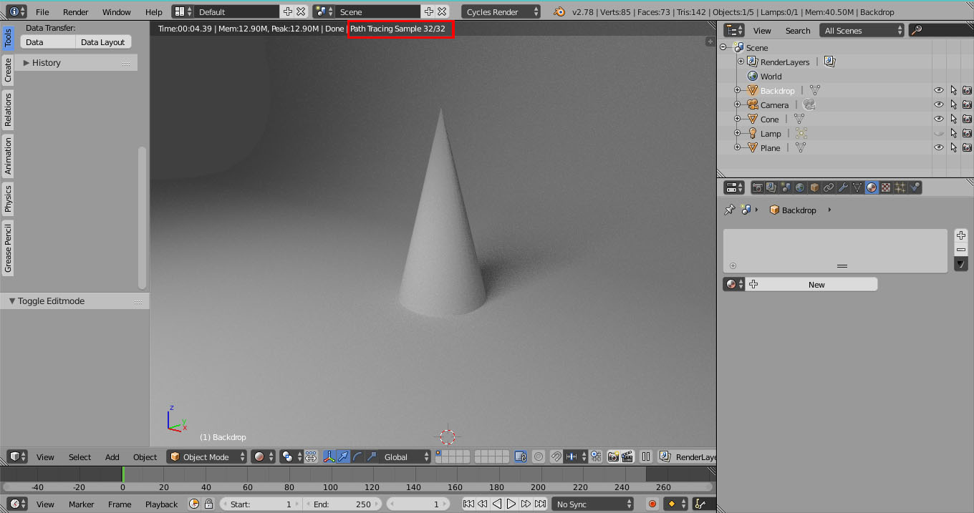The image size is (974, 513).
Task: Open the Cycles Render engine dropdown
Action: point(501,12)
